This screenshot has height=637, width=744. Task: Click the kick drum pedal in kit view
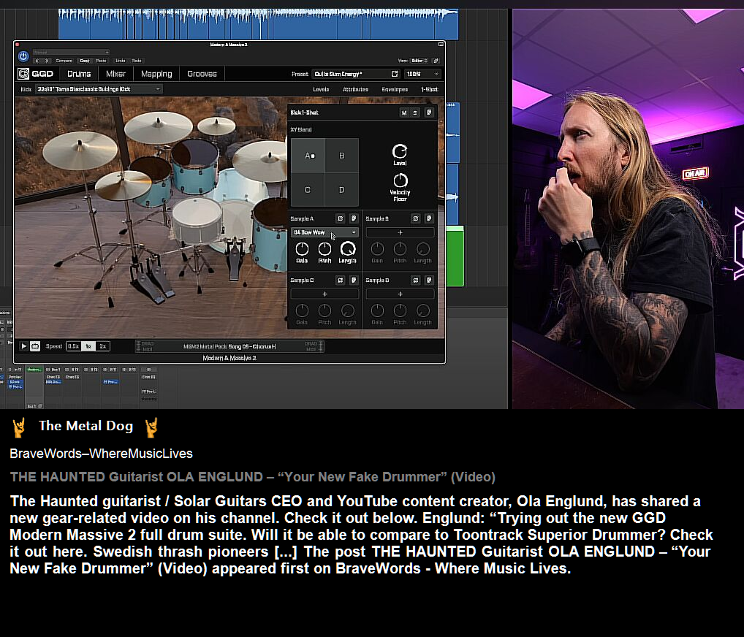[x=235, y=261]
